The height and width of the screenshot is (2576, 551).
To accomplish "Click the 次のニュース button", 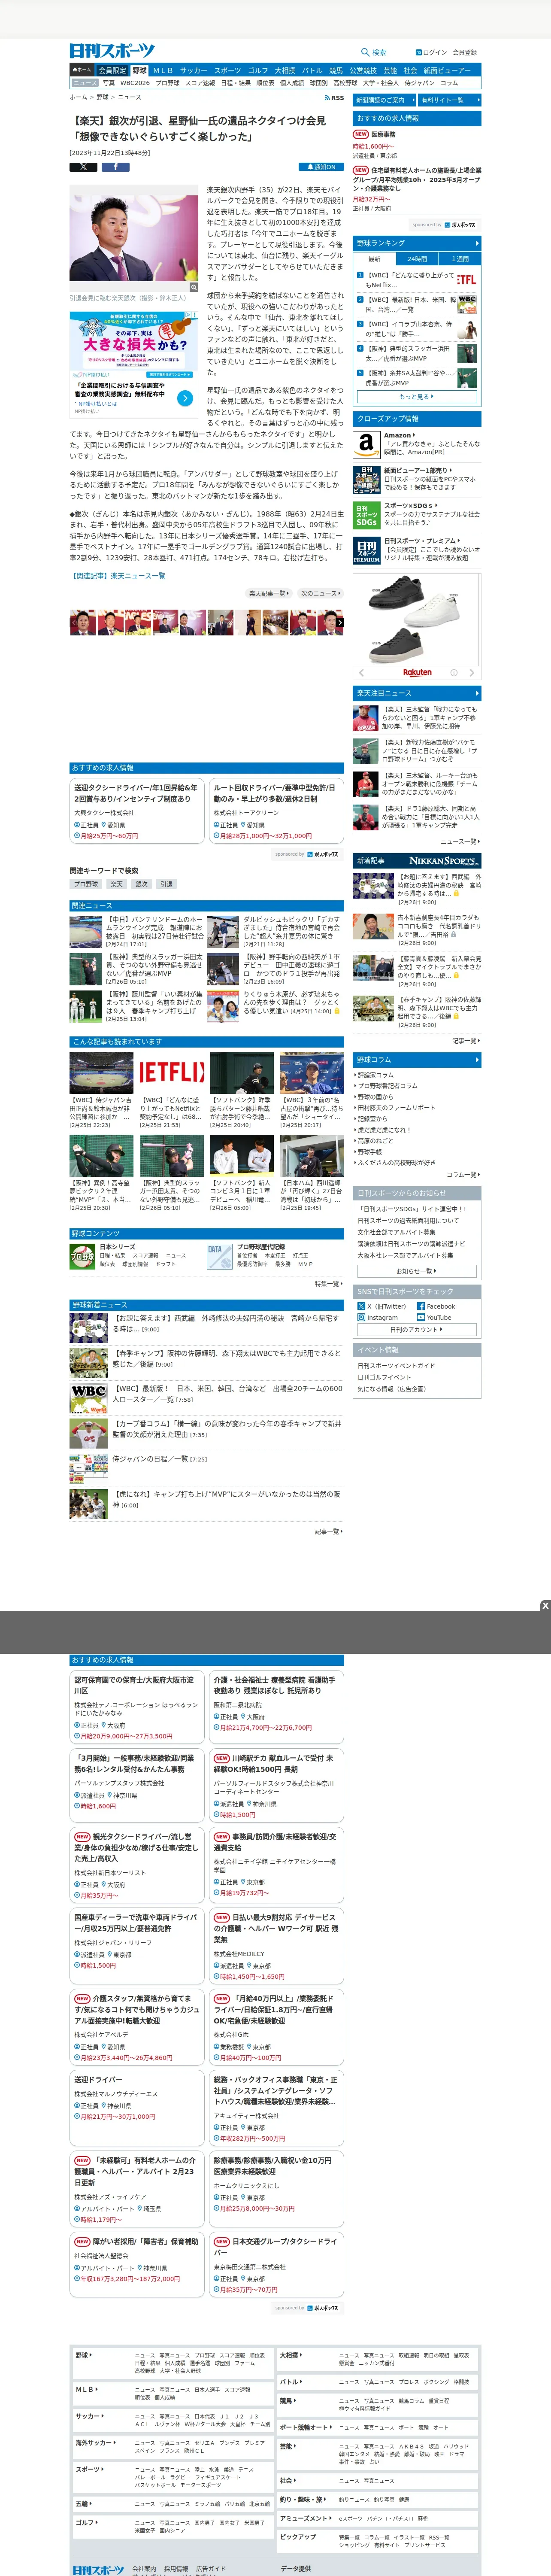I will (x=321, y=594).
